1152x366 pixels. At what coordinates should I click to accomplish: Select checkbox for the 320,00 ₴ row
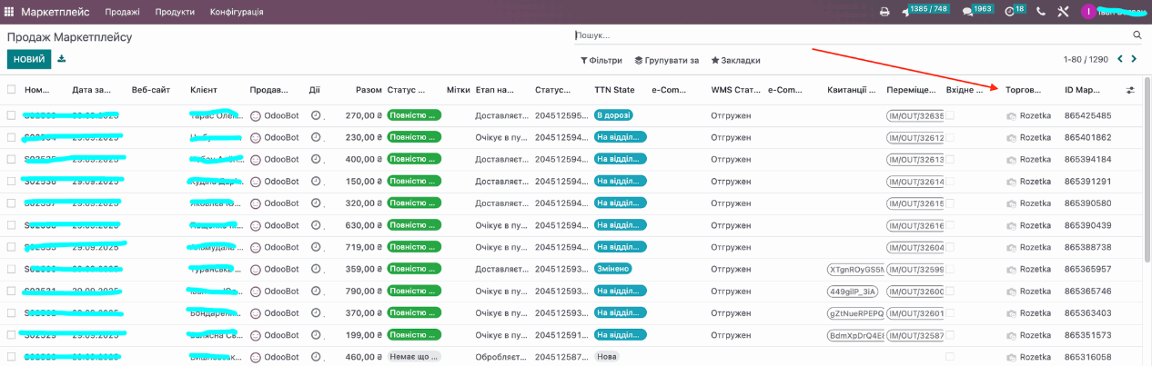coord(12,203)
